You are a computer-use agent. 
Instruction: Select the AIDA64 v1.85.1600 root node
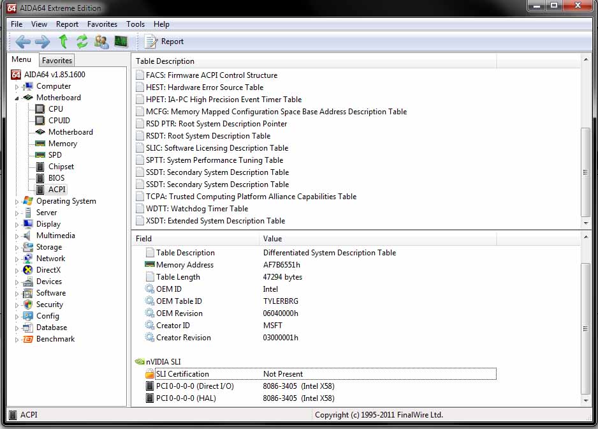(55, 75)
